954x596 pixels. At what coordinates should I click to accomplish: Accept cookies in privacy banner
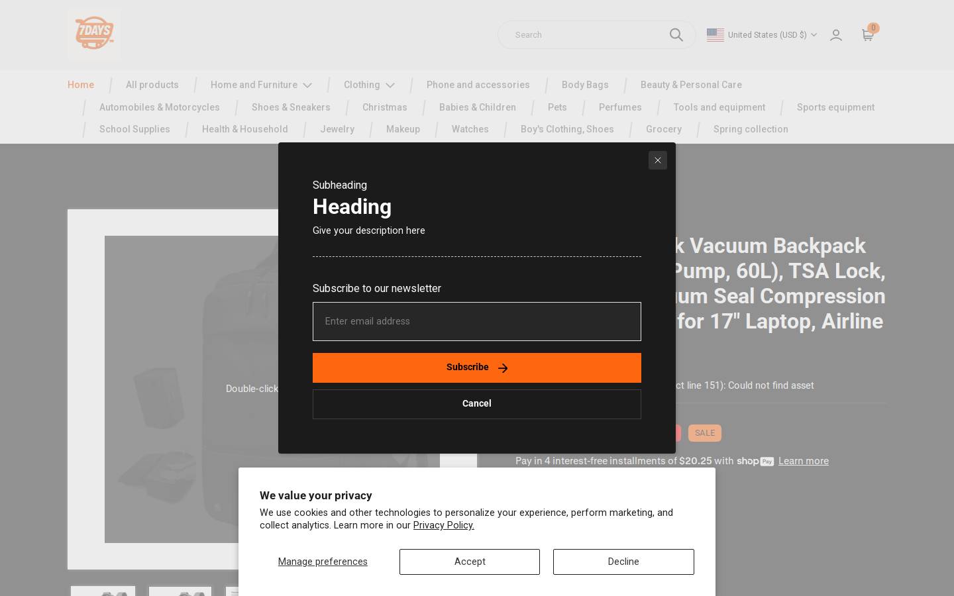coord(470,562)
